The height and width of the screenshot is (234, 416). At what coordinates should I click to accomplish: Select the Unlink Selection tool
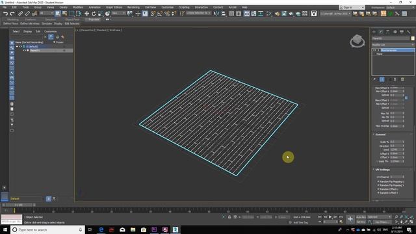tap(27, 14)
